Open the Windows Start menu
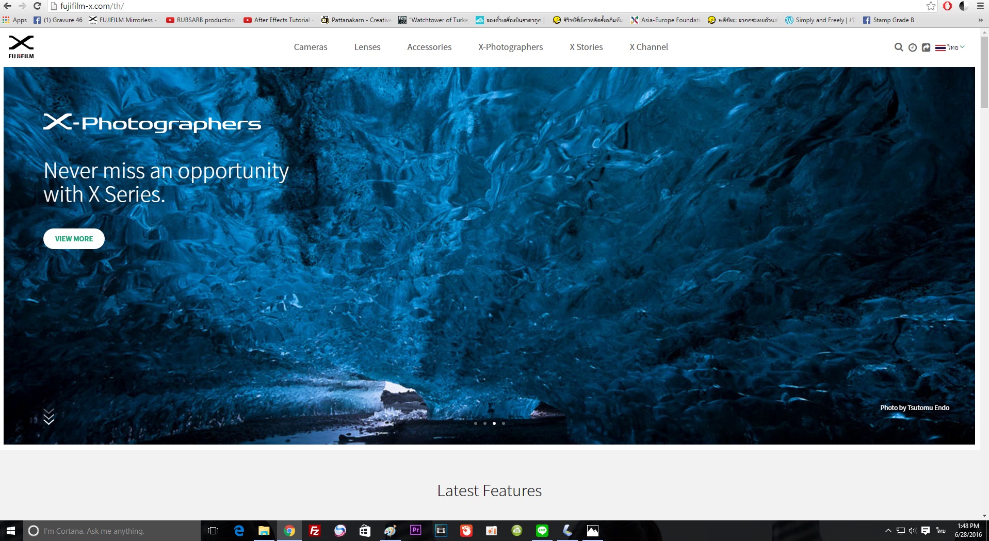 point(11,531)
